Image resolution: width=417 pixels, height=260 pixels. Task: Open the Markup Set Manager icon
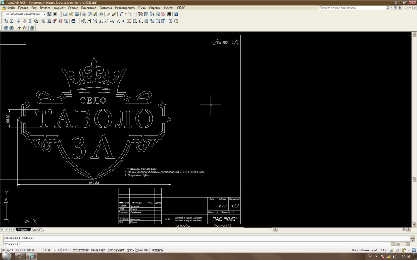coord(163,14)
